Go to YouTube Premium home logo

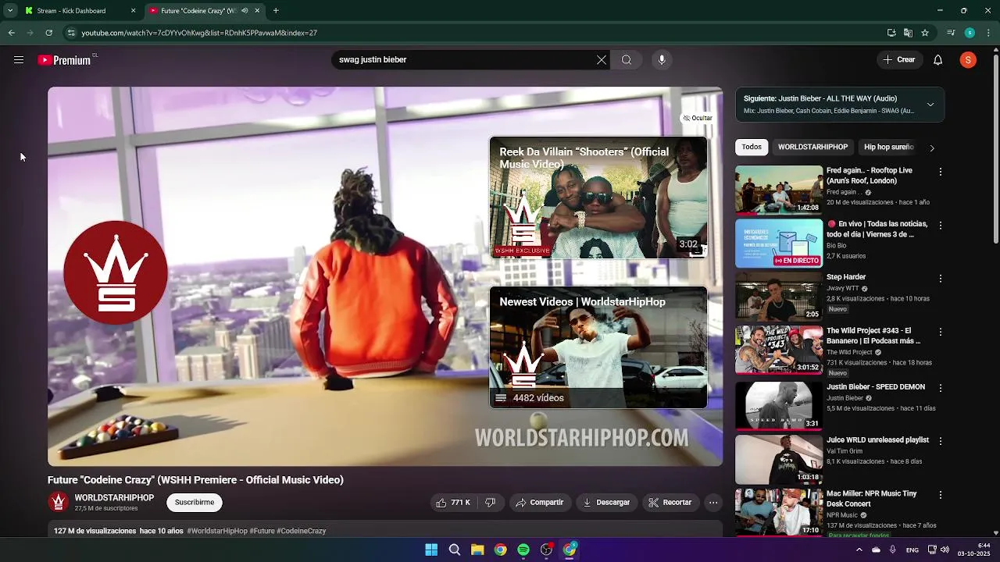(x=65, y=60)
